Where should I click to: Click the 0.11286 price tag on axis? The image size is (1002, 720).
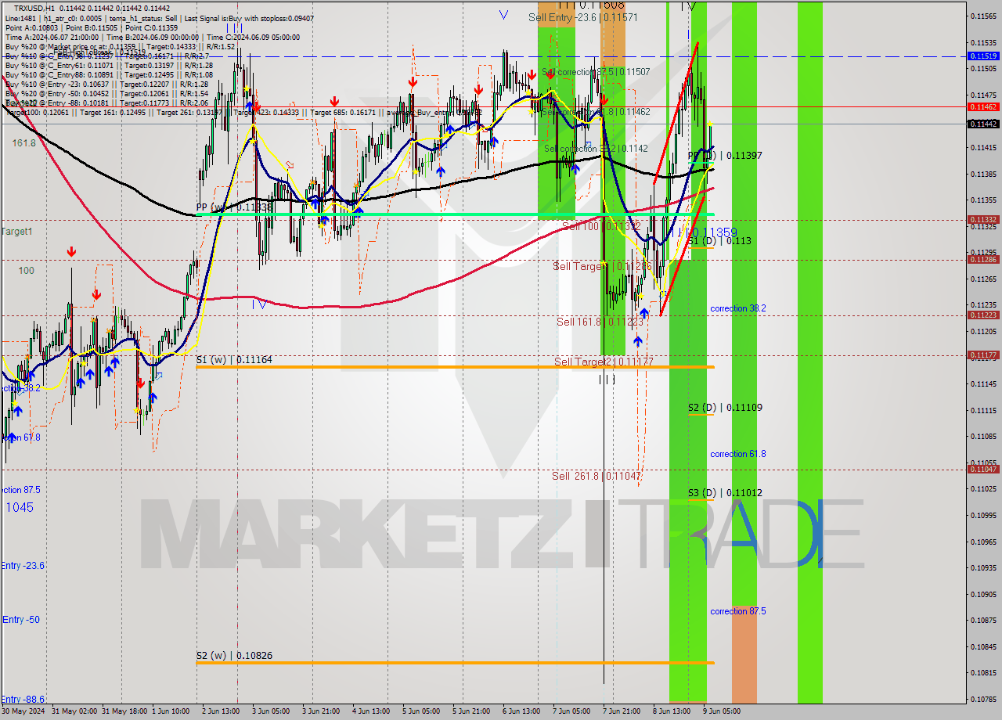pos(983,259)
